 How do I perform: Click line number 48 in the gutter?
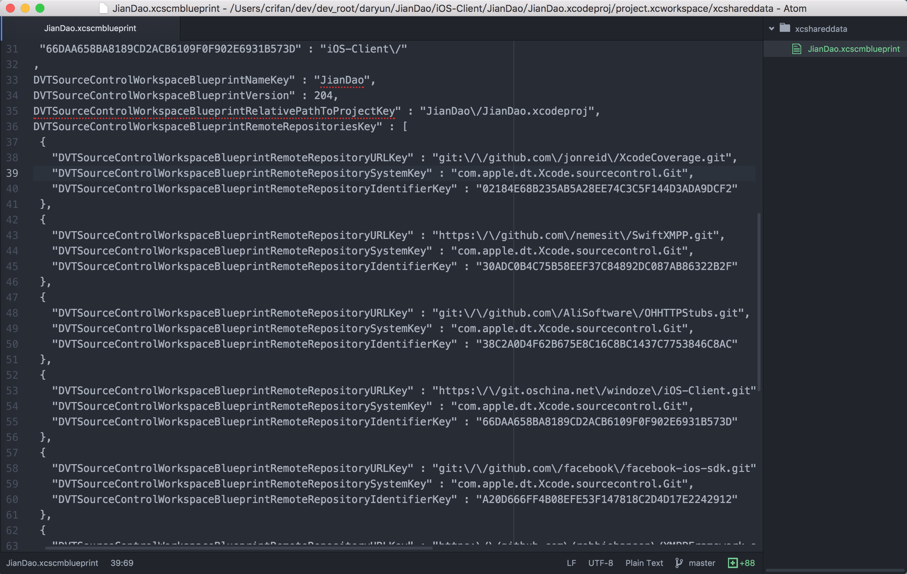[x=12, y=313]
